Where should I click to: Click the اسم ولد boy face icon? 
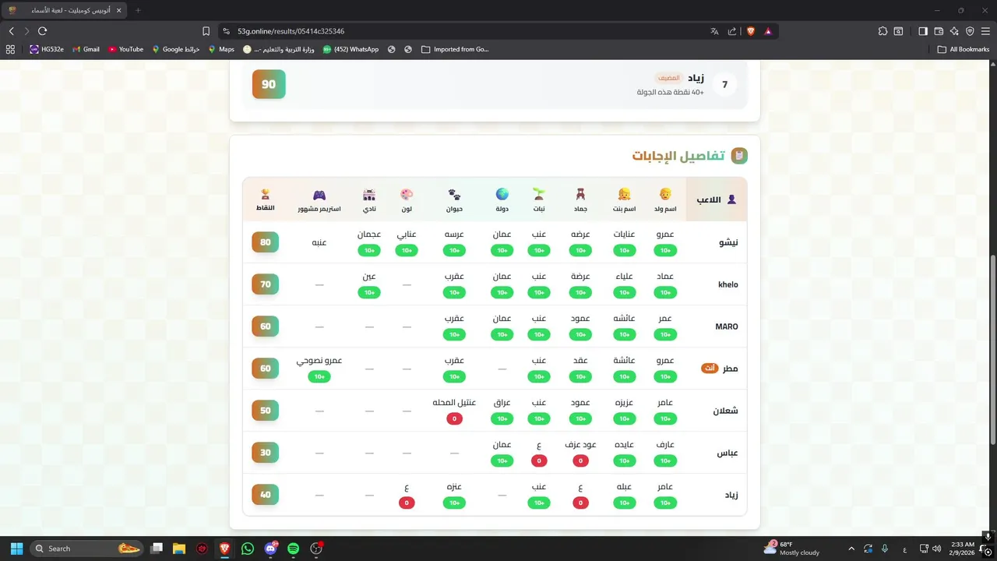pyautogui.click(x=665, y=194)
